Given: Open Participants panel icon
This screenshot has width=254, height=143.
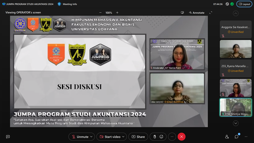Looking at the screenshot, I should tap(227, 137).
